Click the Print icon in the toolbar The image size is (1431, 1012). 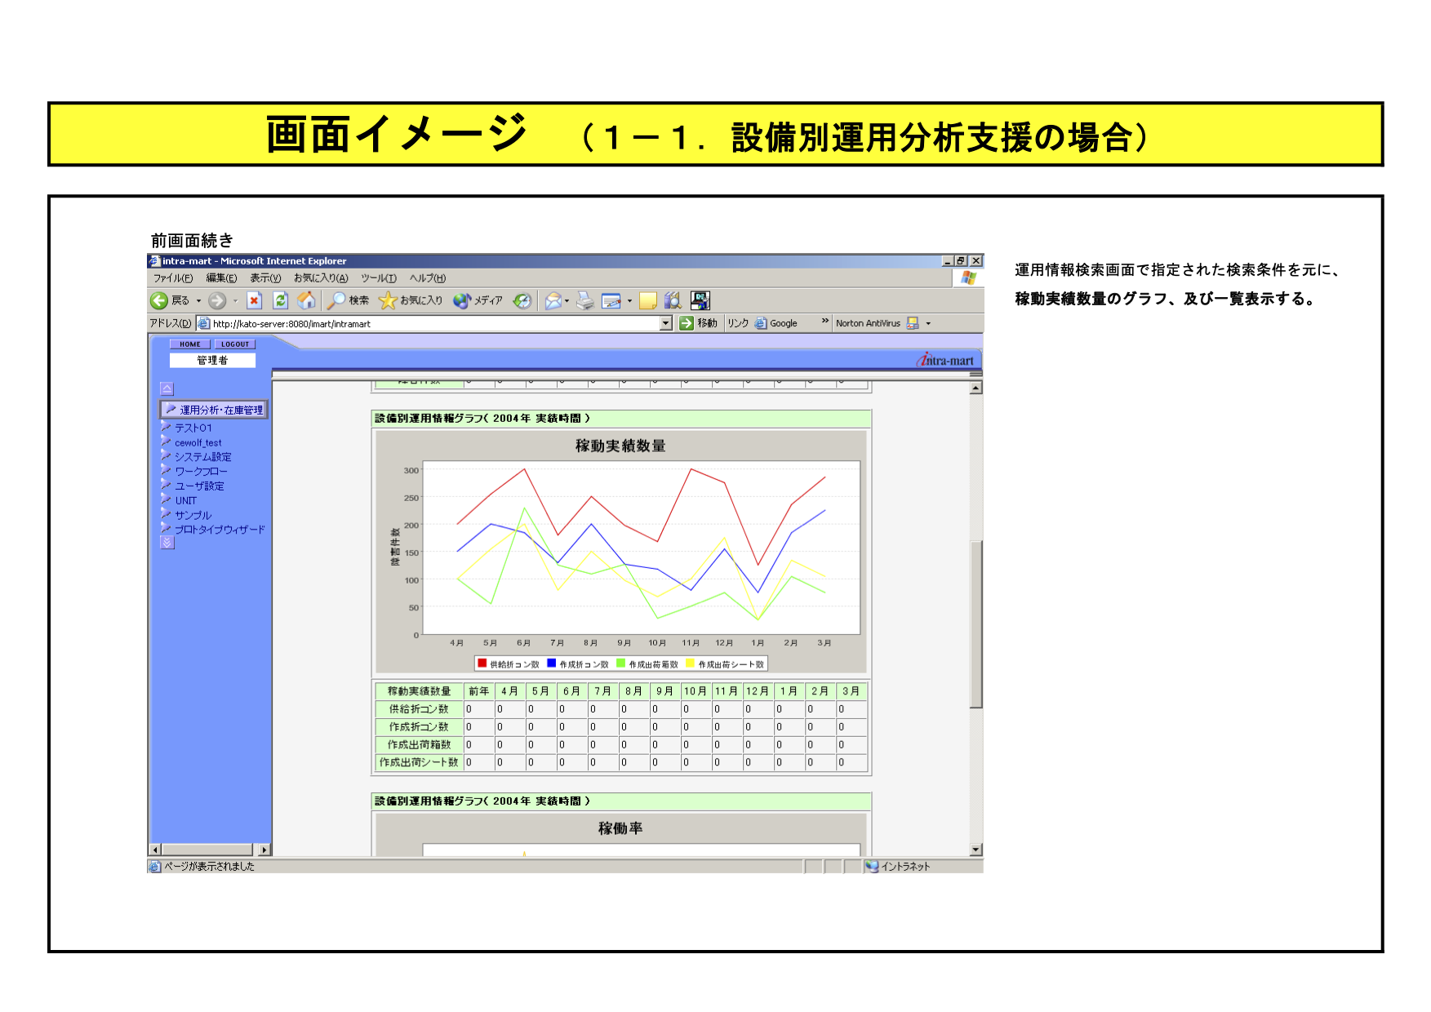[584, 301]
